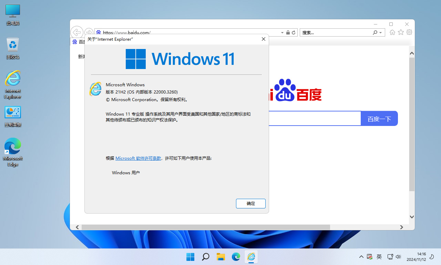Click the vertical scrollbar thumb
Viewport: 441px width, 265px height.
coord(412,124)
